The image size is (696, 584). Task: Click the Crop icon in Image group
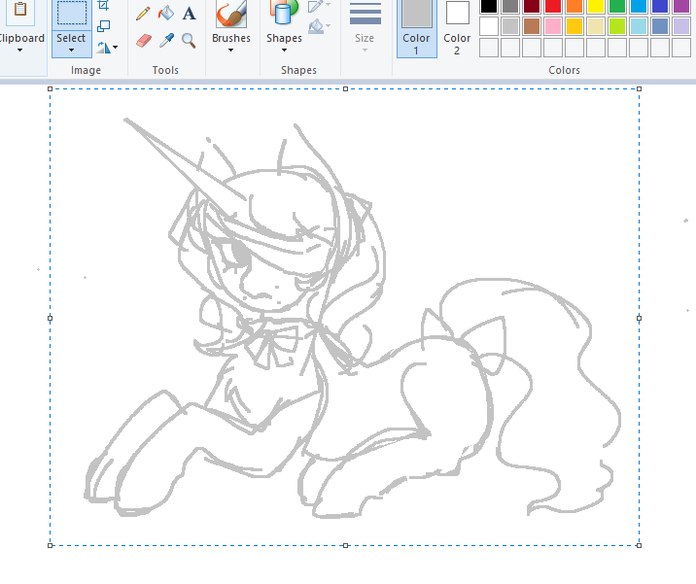tap(103, 5)
